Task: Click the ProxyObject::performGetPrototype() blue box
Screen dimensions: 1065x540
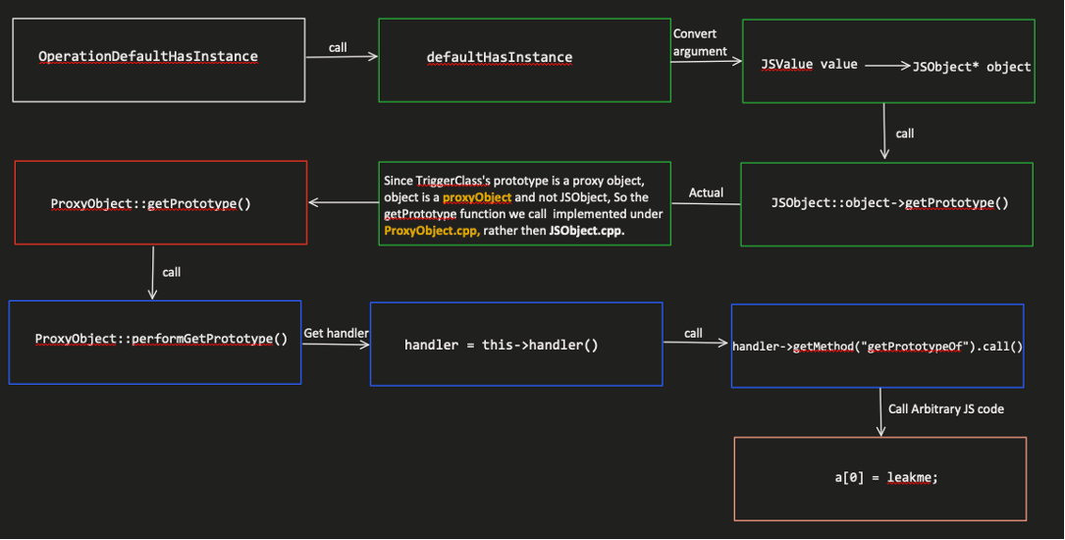Action: (x=155, y=343)
